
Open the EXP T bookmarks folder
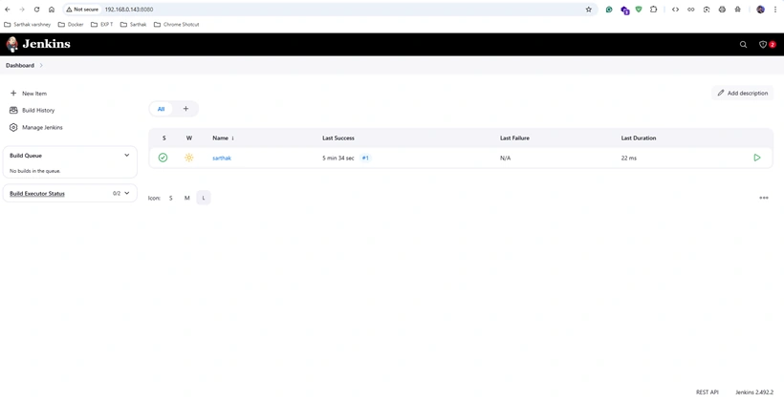[101, 25]
